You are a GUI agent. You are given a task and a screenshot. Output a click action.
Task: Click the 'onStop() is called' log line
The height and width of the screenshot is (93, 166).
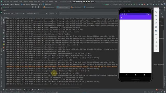[x=44, y=84]
